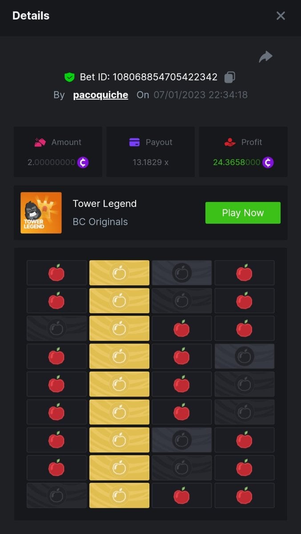Click the gray apple tile in bottom-left corner
The height and width of the screenshot is (534, 301).
[56, 495]
